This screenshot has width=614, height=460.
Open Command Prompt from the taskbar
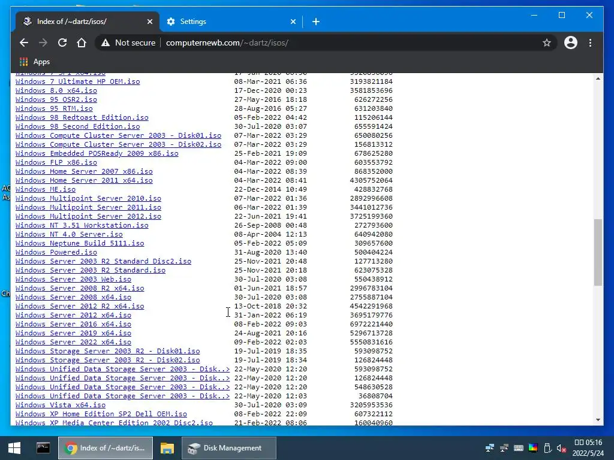pyautogui.click(x=43, y=448)
